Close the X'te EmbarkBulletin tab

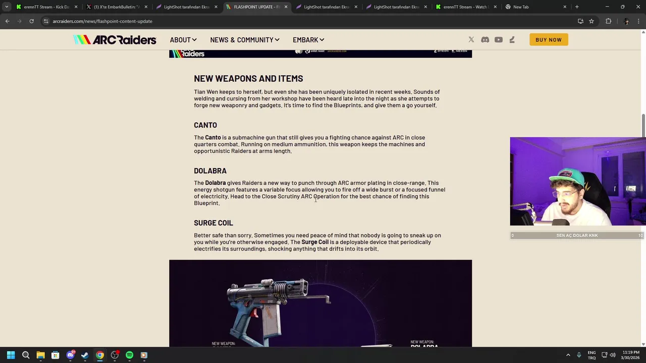coord(145,7)
